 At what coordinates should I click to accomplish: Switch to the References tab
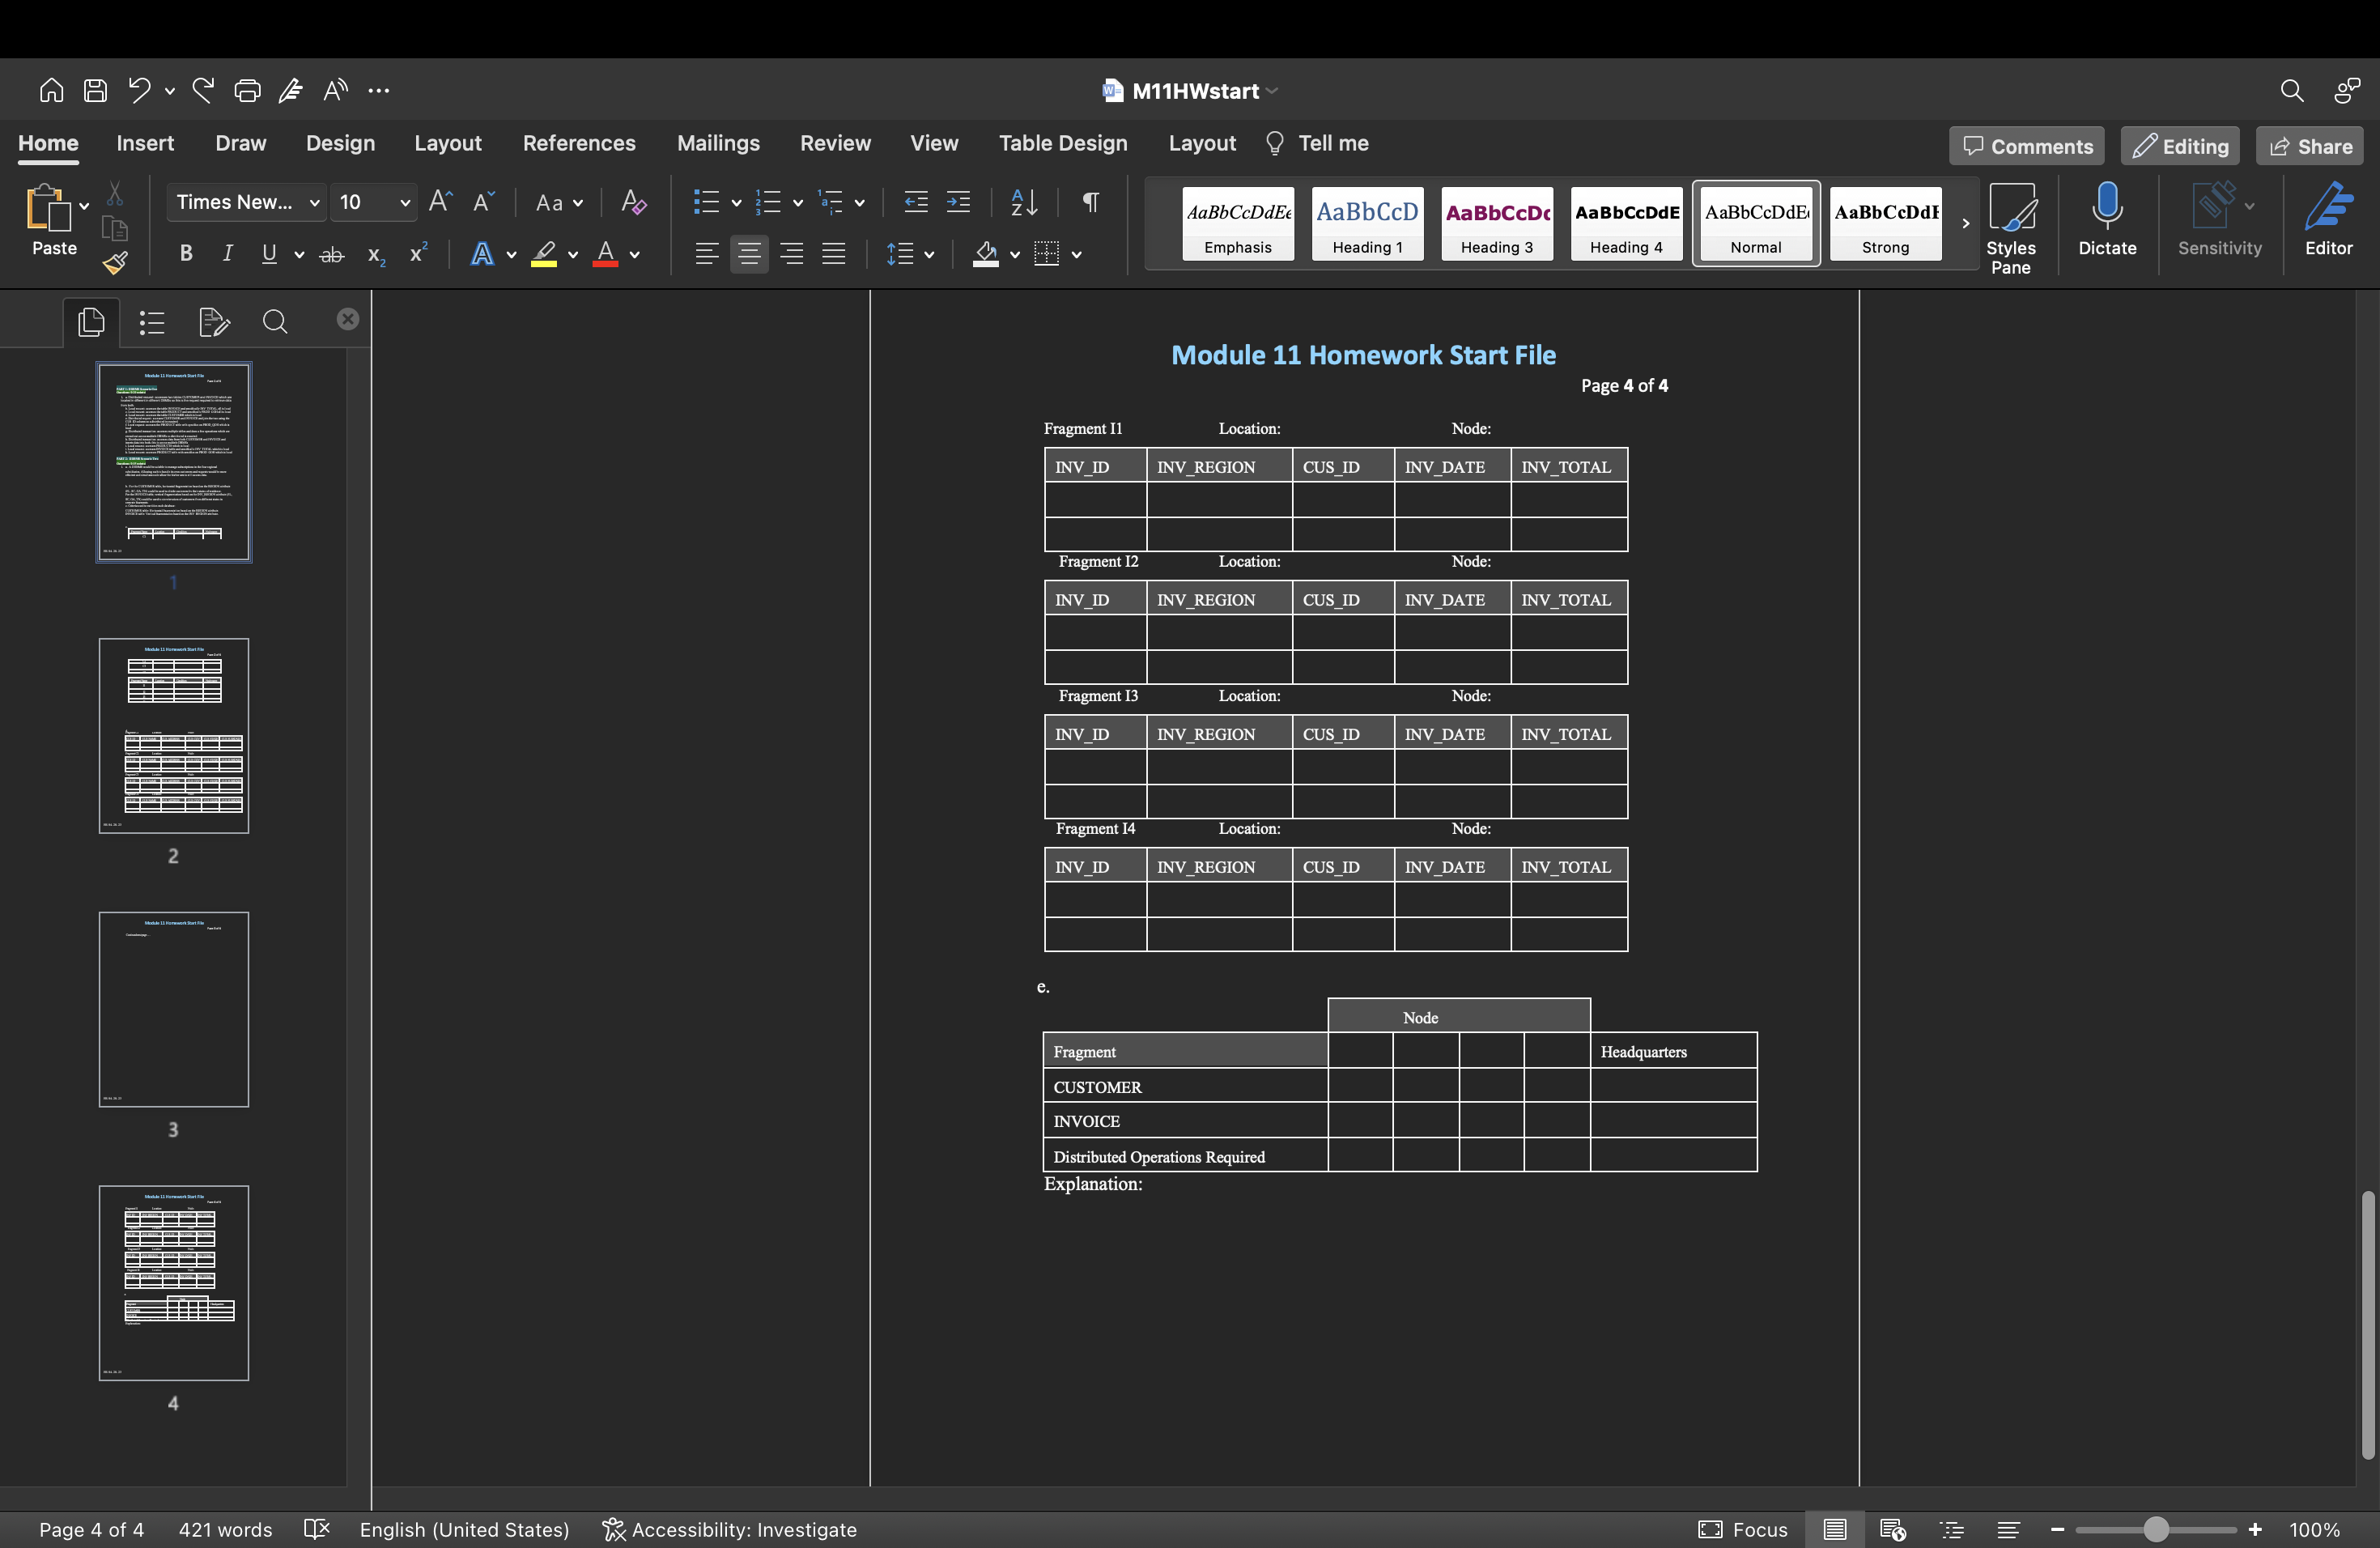pos(578,143)
